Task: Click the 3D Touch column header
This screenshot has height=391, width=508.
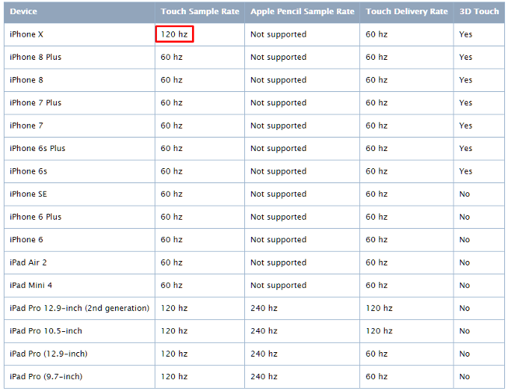Action: coord(479,12)
